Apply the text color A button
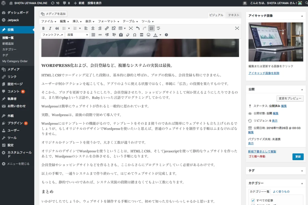 coord(156,35)
